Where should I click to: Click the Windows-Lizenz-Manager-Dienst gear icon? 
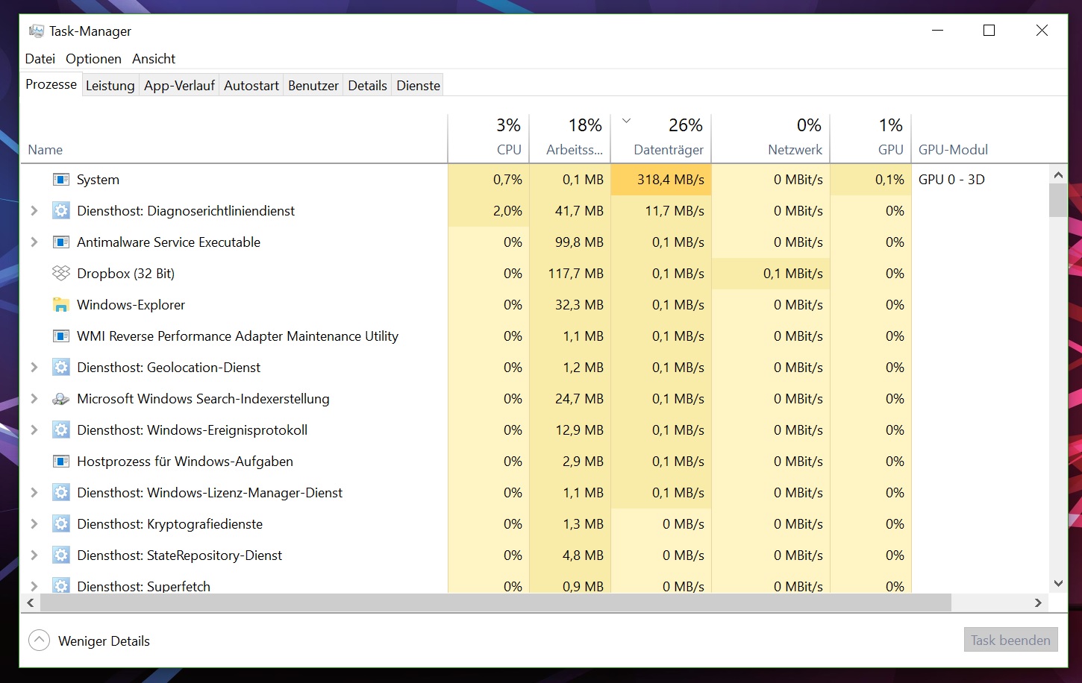61,493
